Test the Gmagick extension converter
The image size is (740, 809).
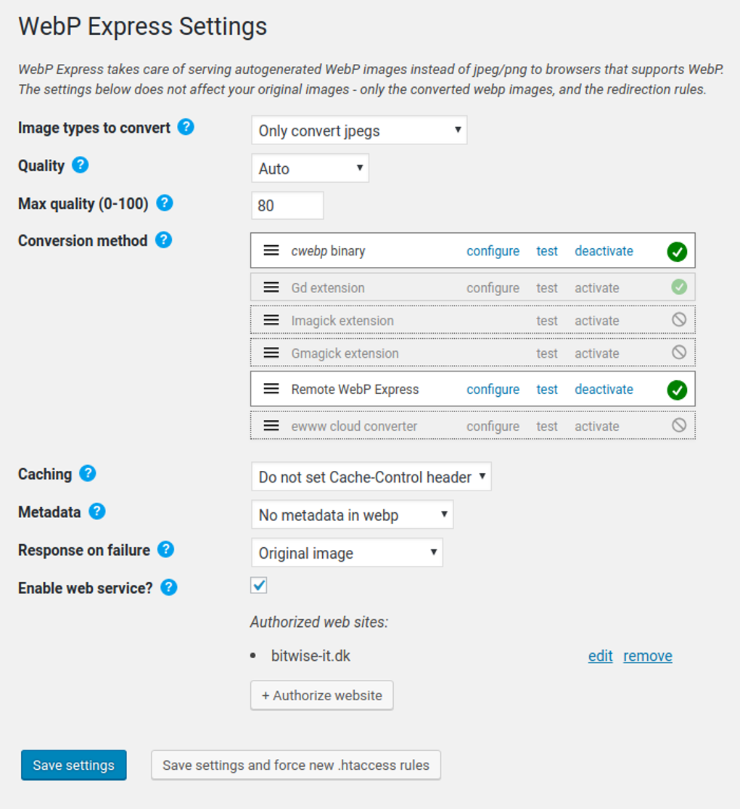(547, 353)
